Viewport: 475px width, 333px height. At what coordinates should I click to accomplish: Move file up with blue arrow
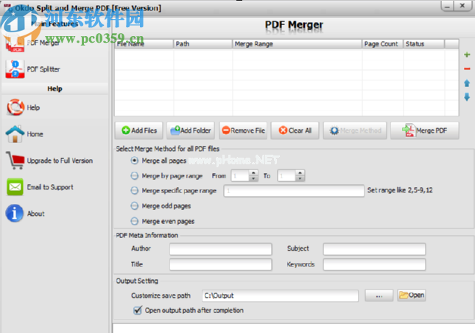[467, 83]
